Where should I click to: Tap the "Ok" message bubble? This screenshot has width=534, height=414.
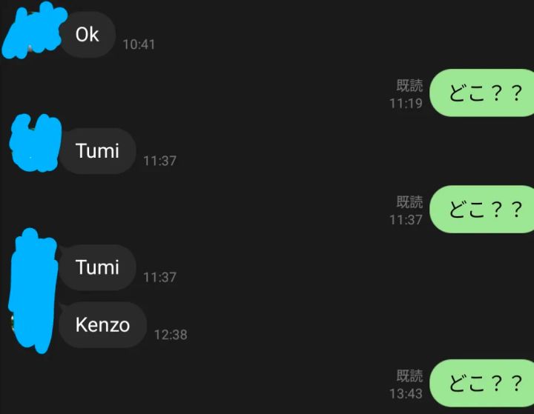point(88,34)
